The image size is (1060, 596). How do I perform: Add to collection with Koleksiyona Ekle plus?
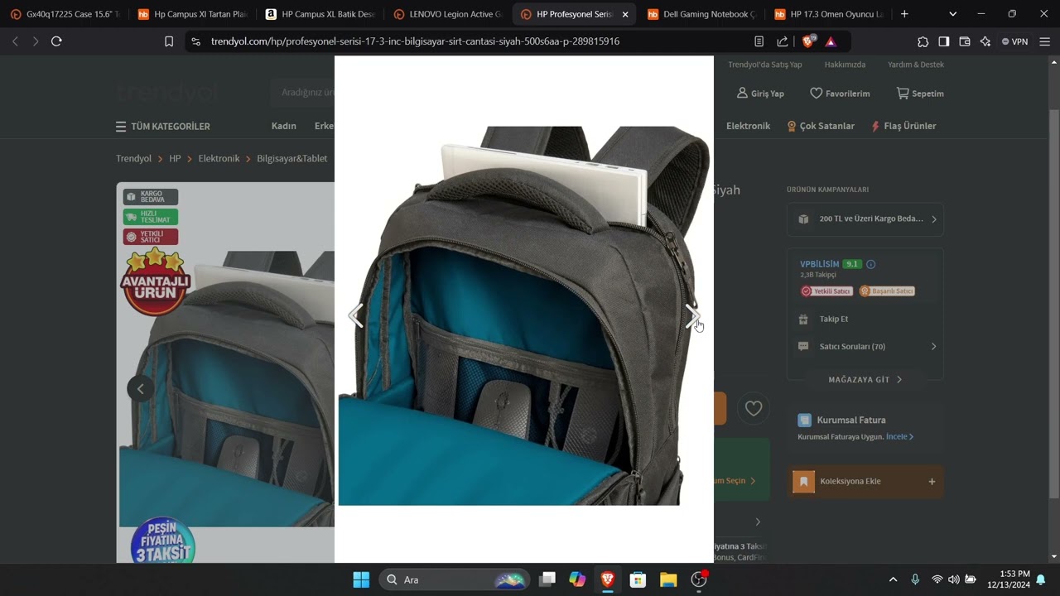tap(932, 482)
